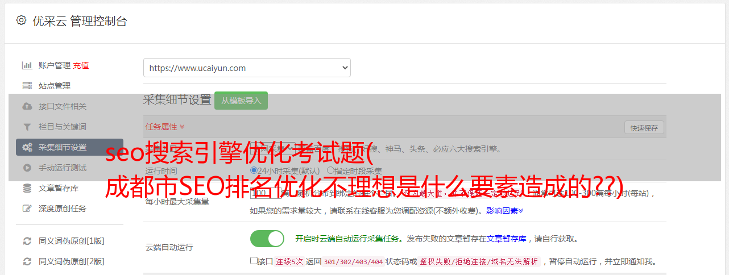Click the 运行时间 label
The width and height of the screenshot is (729, 275).
(161, 170)
